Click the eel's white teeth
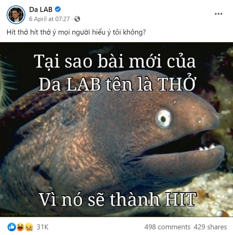The image size is (233, 235). [207, 147]
